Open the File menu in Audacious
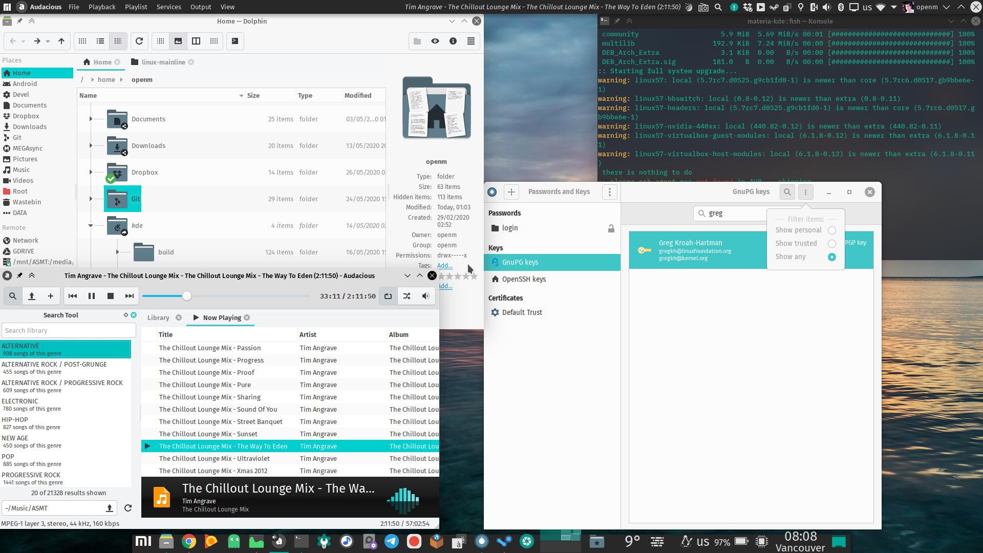This screenshot has width=983, height=553. (74, 7)
